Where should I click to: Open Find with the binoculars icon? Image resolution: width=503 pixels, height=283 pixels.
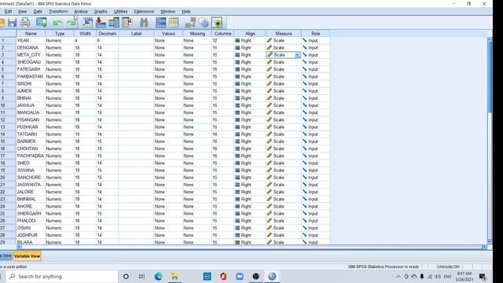pyautogui.click(x=144, y=23)
